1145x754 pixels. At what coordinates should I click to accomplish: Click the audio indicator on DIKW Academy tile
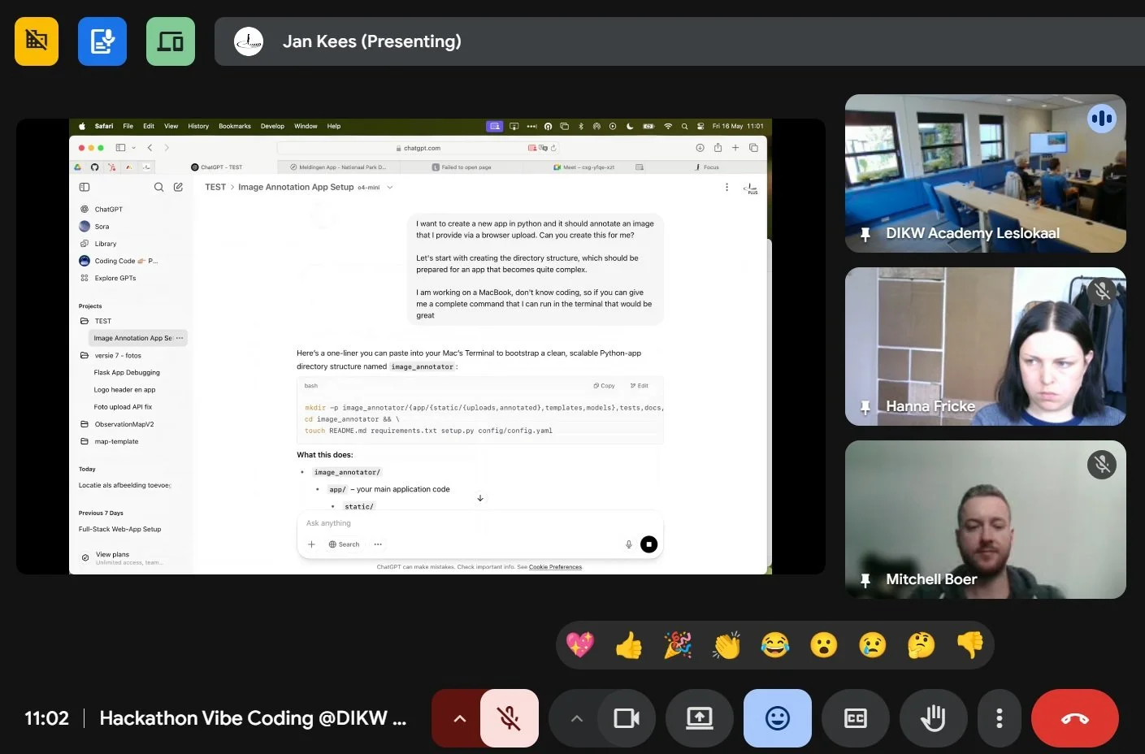click(1102, 119)
